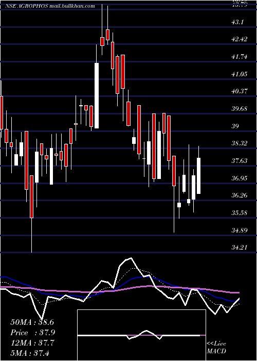Click the 5MA : 37.4 readout
Viewport: 257px width, 361px height.
pos(30,353)
